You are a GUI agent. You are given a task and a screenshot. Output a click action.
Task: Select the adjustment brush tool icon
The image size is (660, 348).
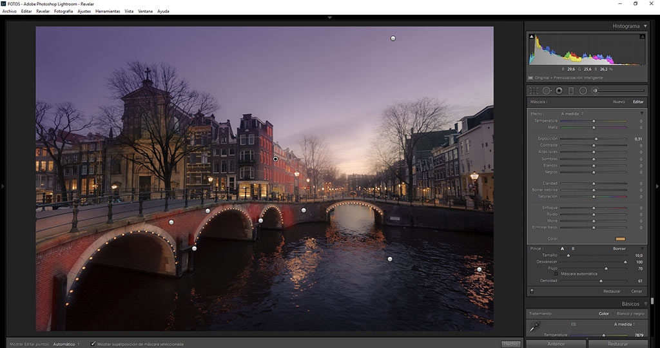click(596, 91)
